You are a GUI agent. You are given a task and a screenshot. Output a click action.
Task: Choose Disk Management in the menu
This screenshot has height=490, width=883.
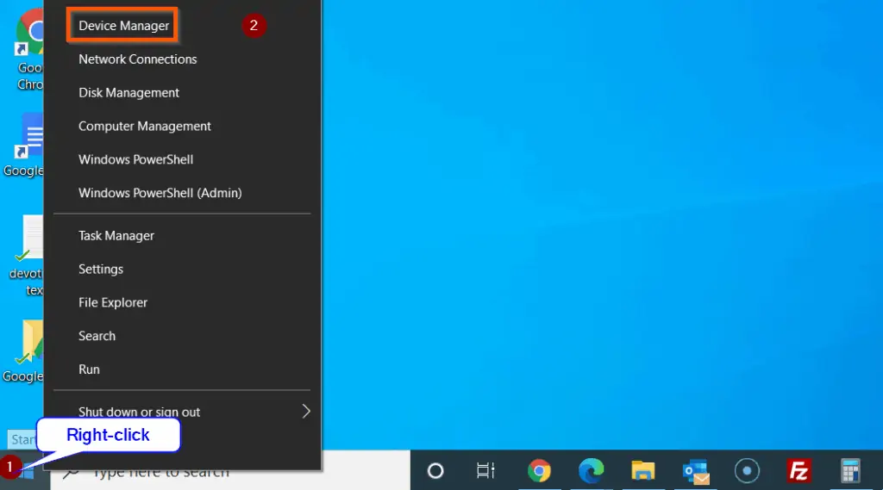(x=128, y=93)
